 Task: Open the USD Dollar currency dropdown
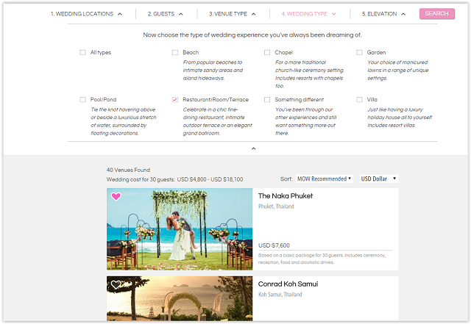[x=378, y=179]
